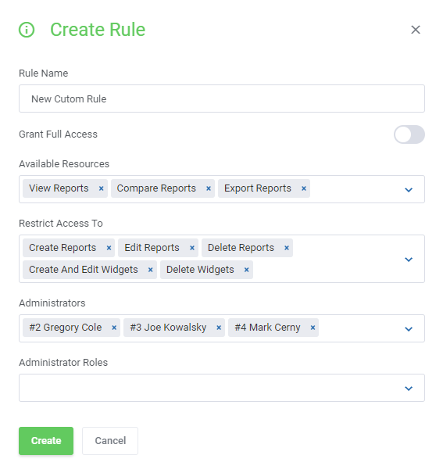
Task: Click the green Create button
Action: (x=46, y=441)
